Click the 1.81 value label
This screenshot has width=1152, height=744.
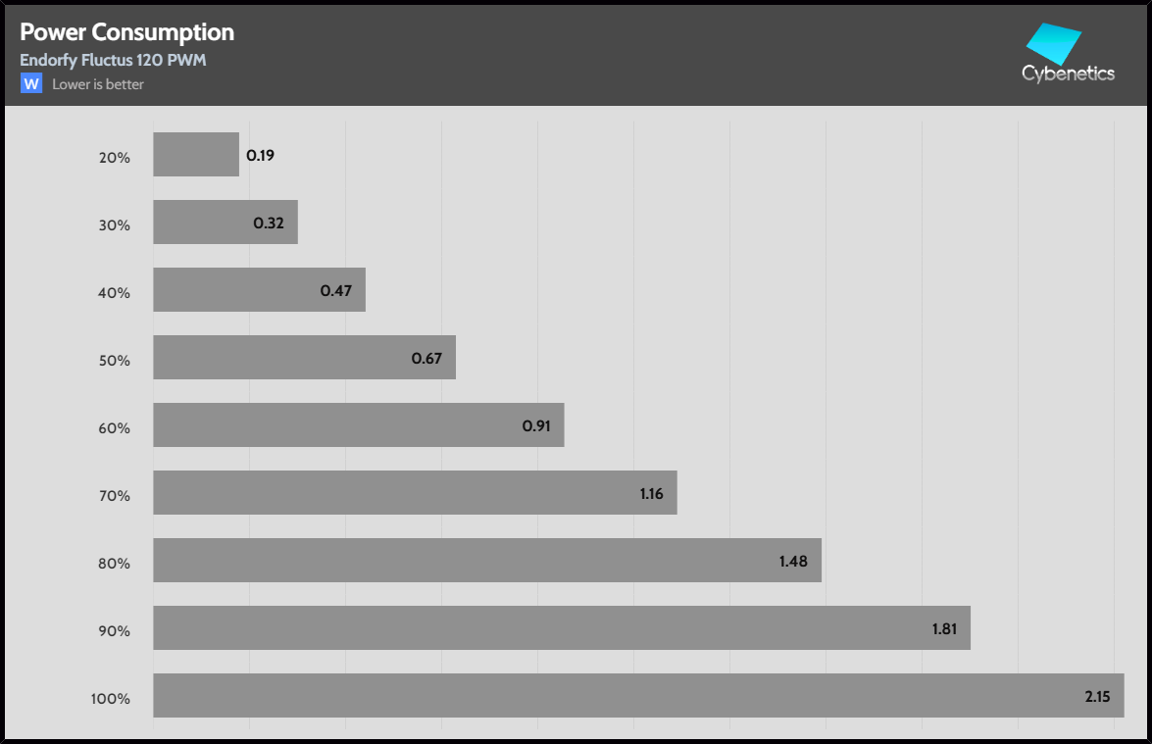coord(944,628)
